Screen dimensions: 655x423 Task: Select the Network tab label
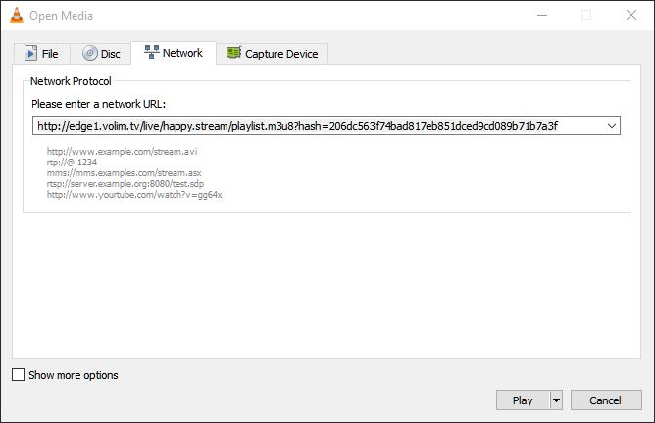[x=182, y=53]
